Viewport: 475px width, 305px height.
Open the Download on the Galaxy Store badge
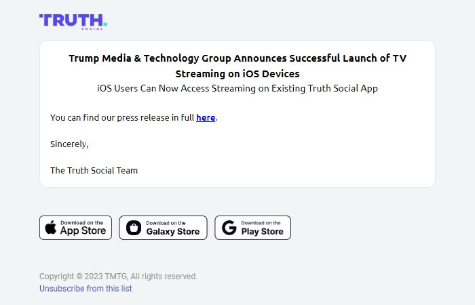pyautogui.click(x=163, y=228)
